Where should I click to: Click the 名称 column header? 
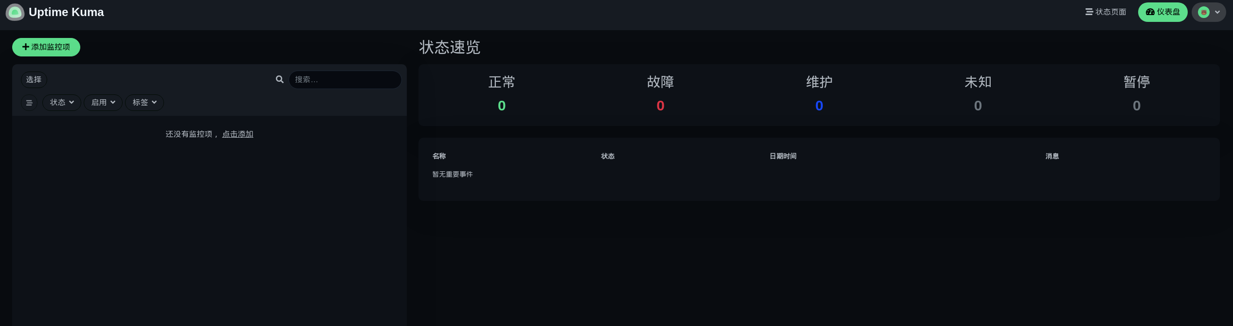pos(439,156)
